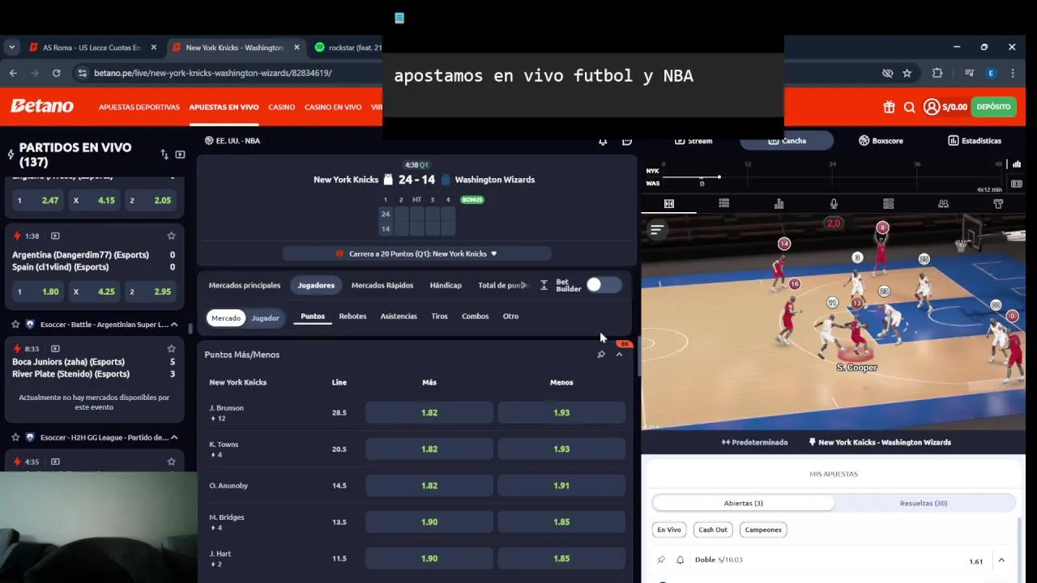This screenshot has width=1037, height=583.
Task: Show settled bets with Resueltas (30)
Action: coord(924,503)
